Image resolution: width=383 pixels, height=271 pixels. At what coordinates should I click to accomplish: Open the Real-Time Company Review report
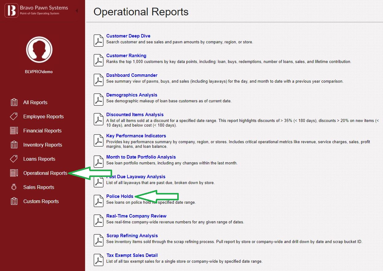136,216
